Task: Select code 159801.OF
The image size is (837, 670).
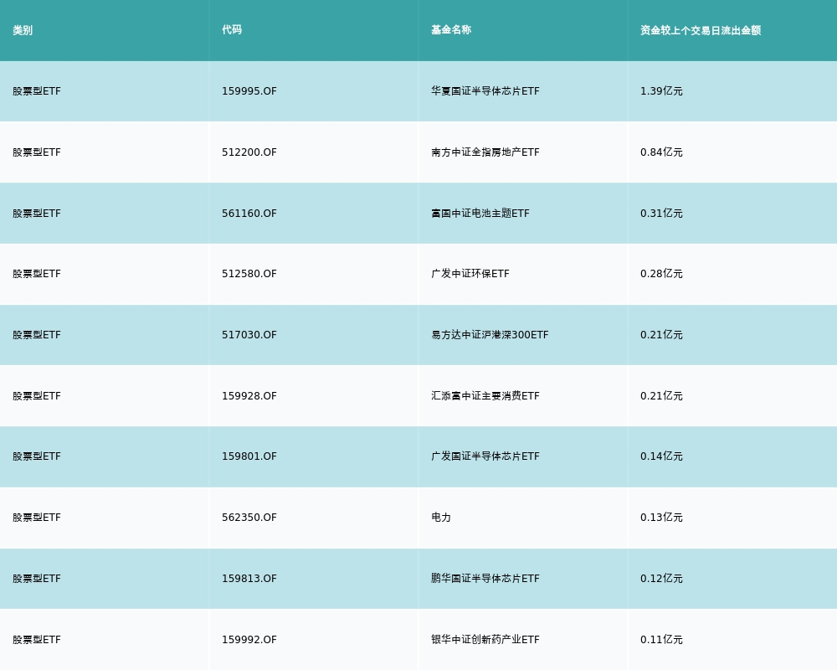Action: [249, 456]
